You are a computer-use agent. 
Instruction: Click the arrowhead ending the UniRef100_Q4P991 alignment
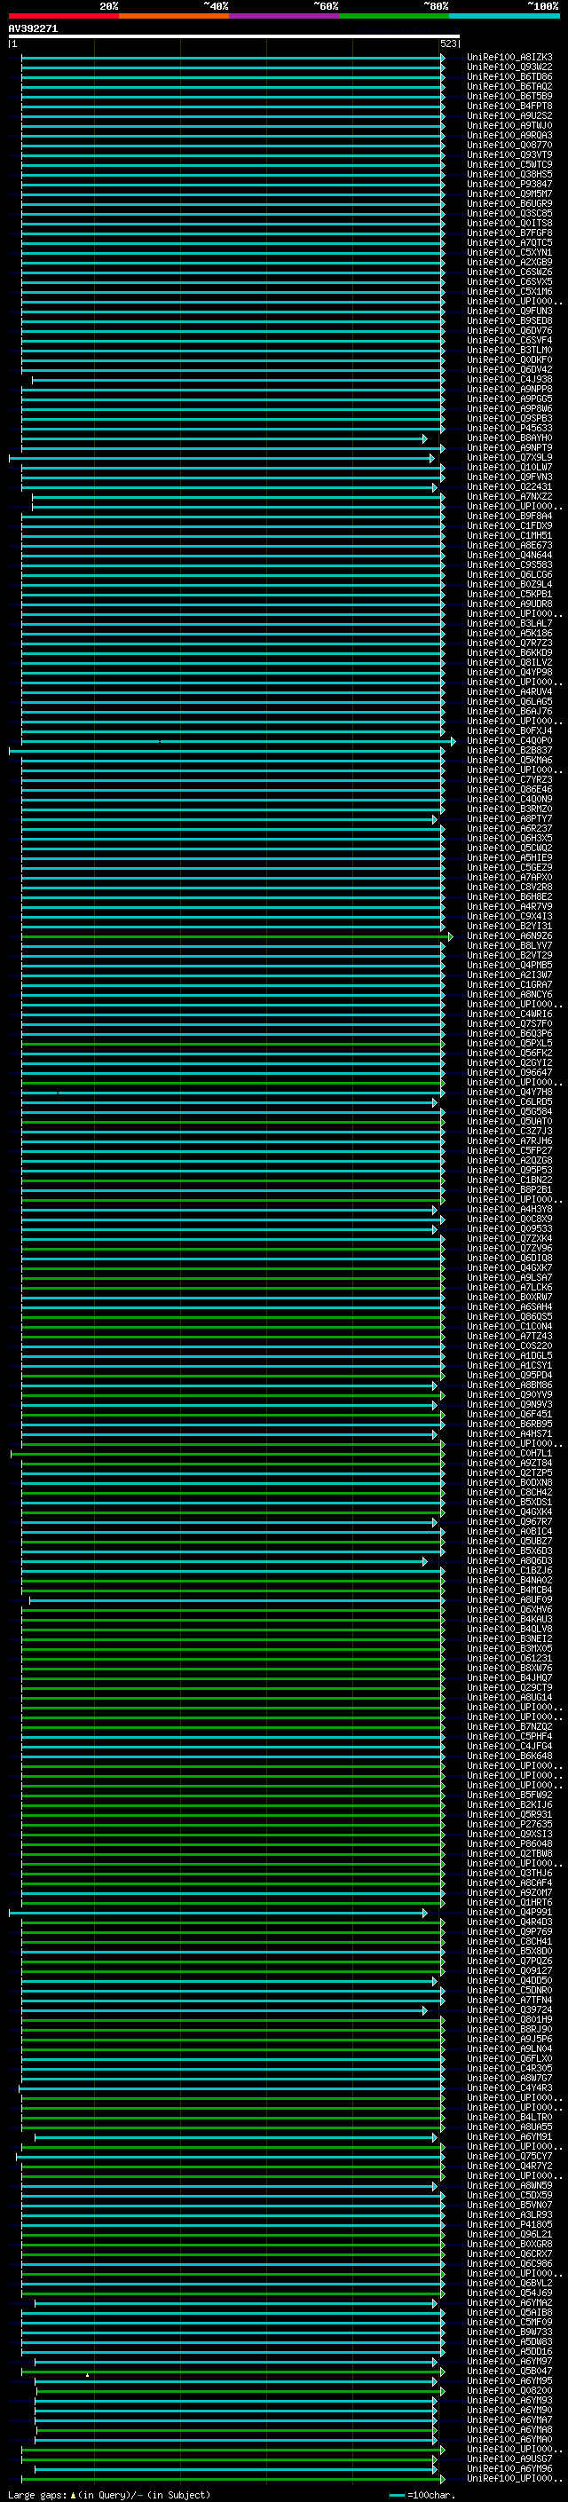point(424,1914)
